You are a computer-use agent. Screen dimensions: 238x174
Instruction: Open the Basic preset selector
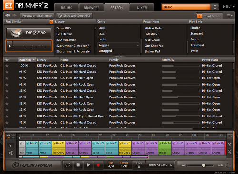tap(186, 7)
